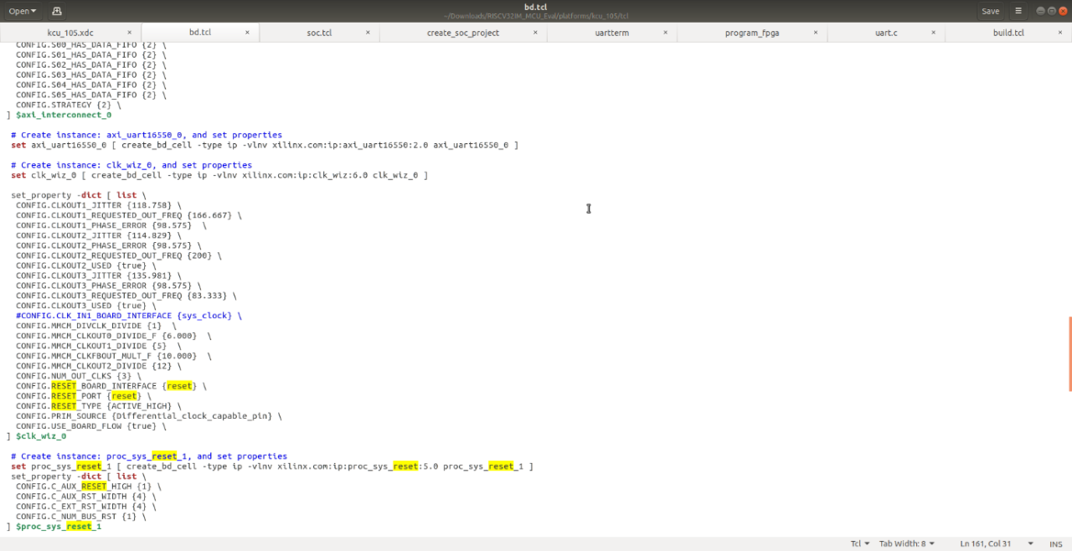This screenshot has width=1072, height=551.
Task: Click the CONFIG.NUM_OUT_CLKS {3} line
Action: pyautogui.click(x=79, y=376)
